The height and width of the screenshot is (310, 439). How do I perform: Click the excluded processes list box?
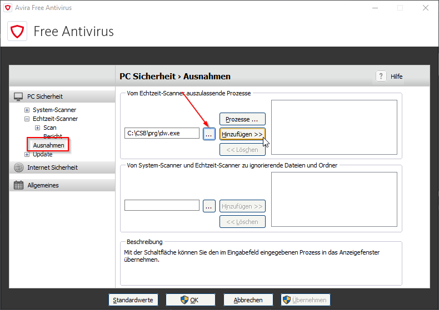pos(334,127)
